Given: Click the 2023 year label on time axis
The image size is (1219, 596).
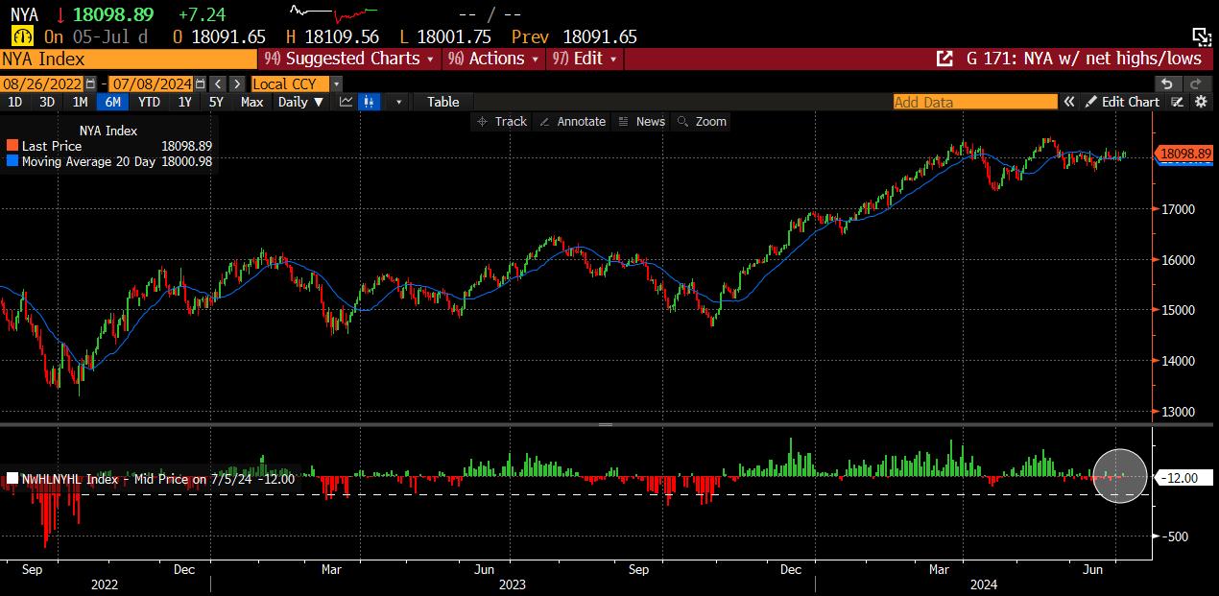Looking at the screenshot, I should click(x=512, y=584).
